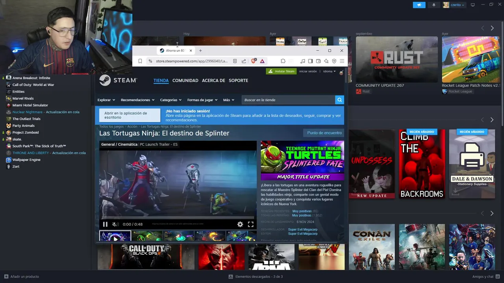This screenshot has height=283, width=504.
Task: Open 'Elementos descargados' downloads status
Action: [x=256, y=277]
